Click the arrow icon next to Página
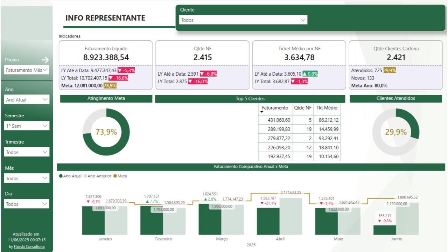Screen dimensions: 448x252 click(x=45, y=60)
